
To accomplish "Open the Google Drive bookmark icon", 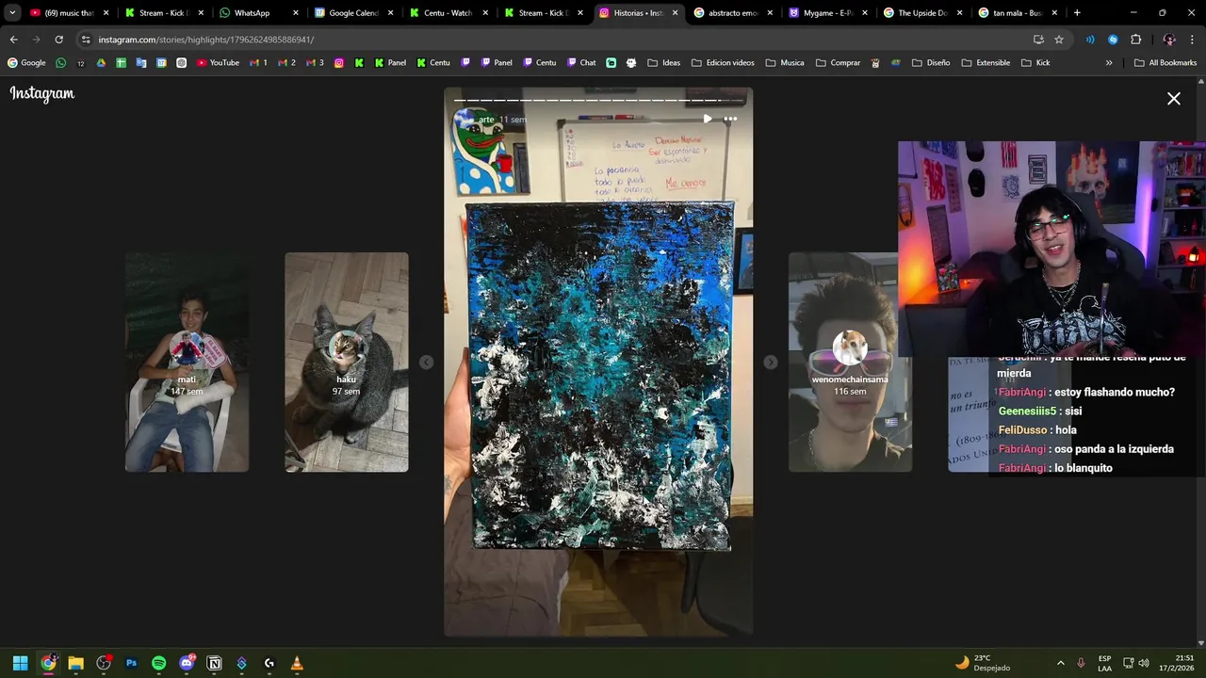I will tap(102, 63).
